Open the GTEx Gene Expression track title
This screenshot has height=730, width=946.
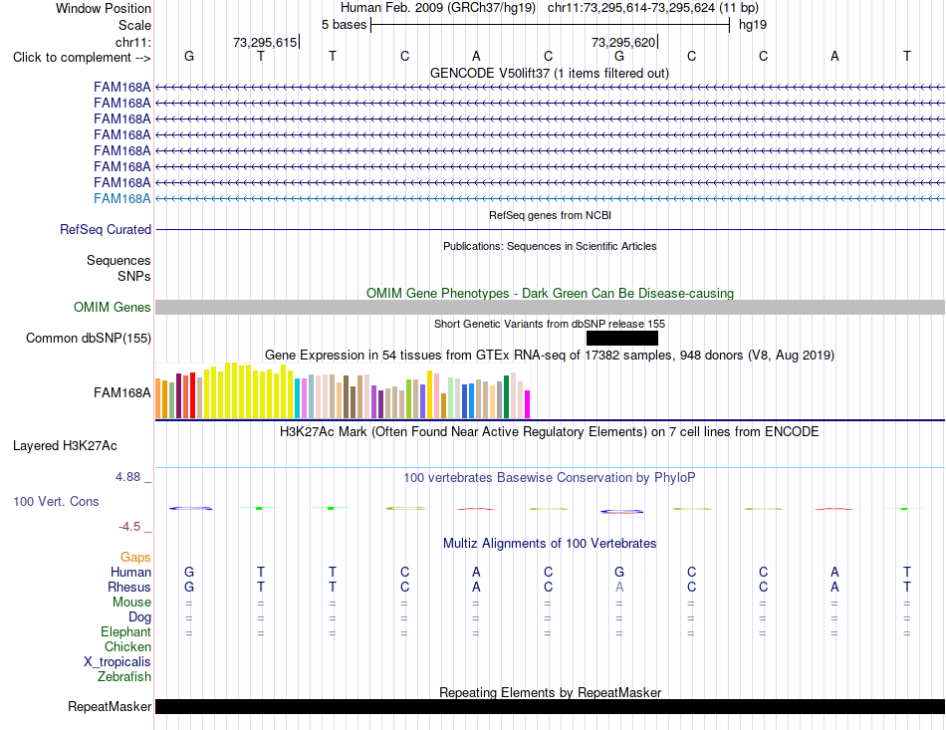click(550, 355)
